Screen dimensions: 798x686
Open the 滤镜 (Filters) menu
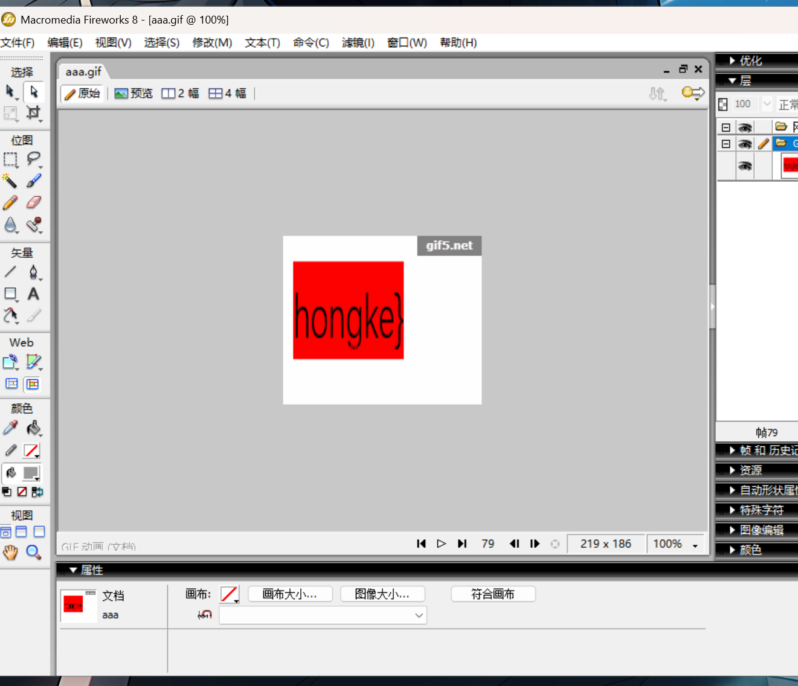(358, 43)
